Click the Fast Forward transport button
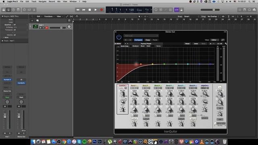 point(84,10)
